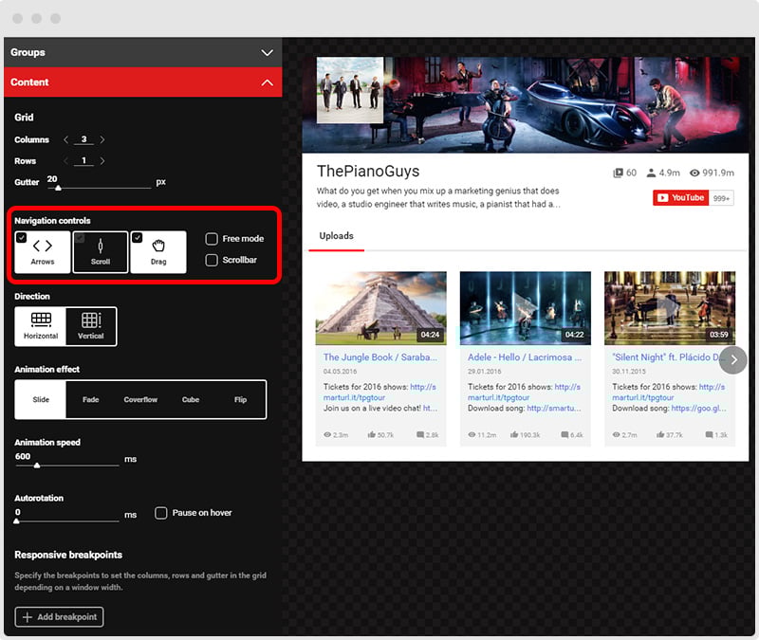This screenshot has height=640, width=759.
Task: Click likes icon on Adele Hello card
Action: click(x=514, y=435)
